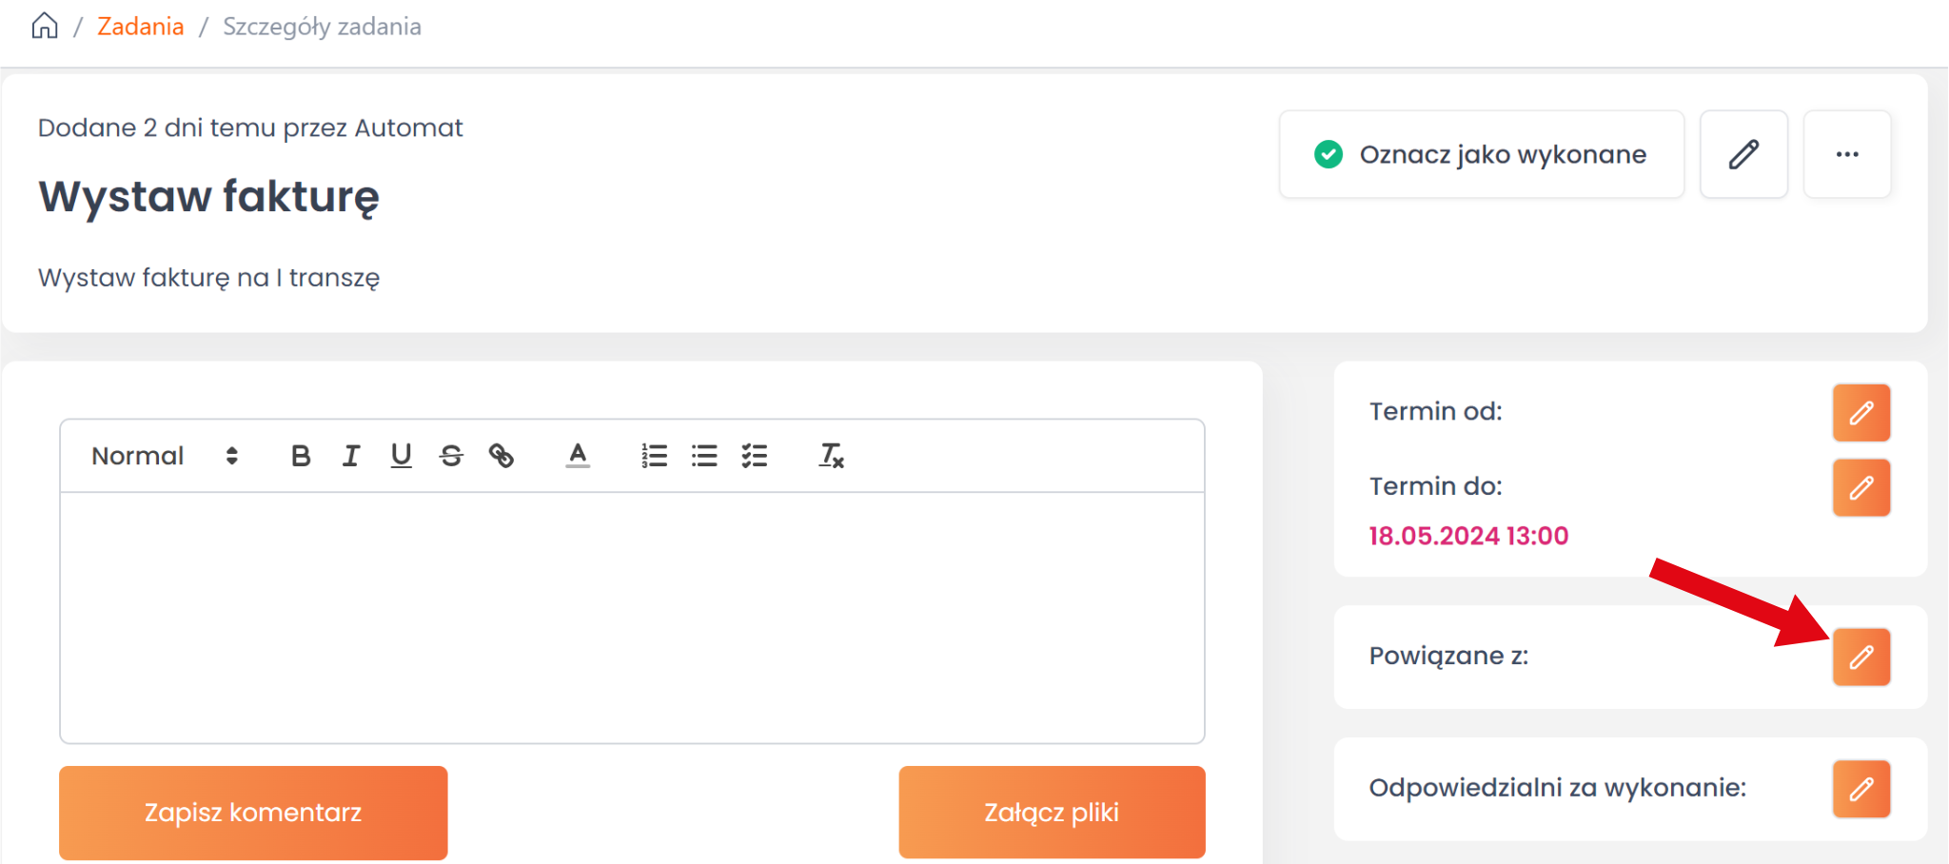
Task: Open the Zadania breadcrumb link
Action: click(141, 27)
